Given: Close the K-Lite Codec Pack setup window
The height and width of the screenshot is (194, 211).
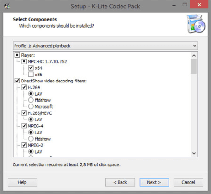Looking at the screenshot, I should click(199, 5).
